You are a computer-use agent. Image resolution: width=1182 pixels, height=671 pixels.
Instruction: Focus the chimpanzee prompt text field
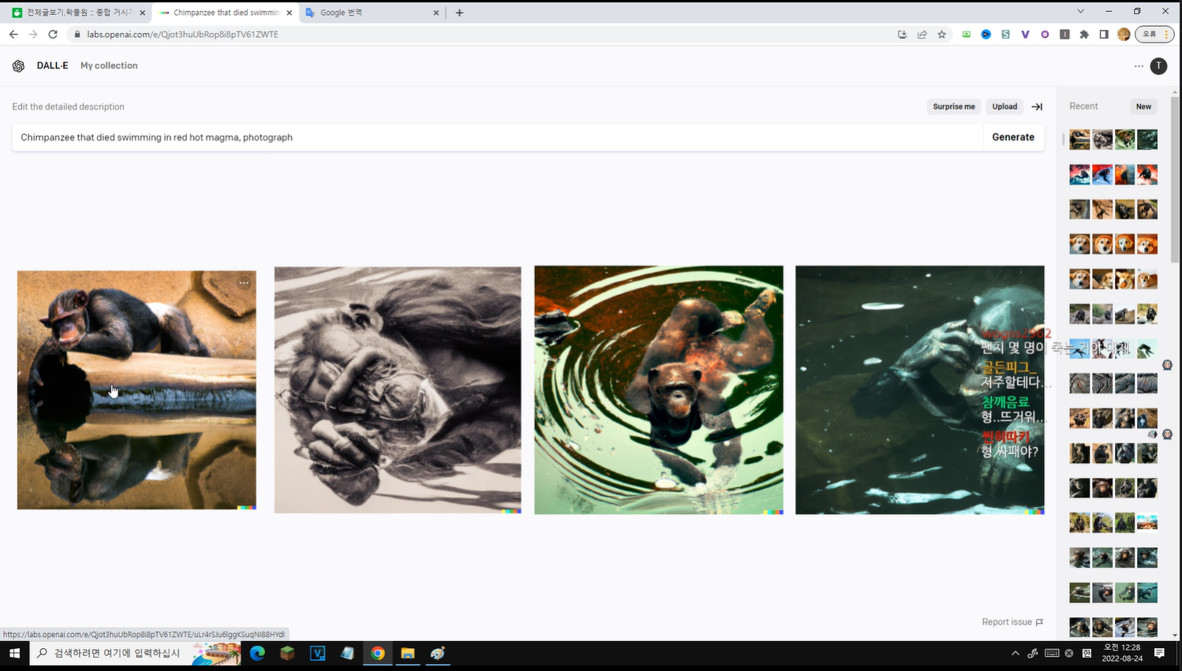coord(497,137)
